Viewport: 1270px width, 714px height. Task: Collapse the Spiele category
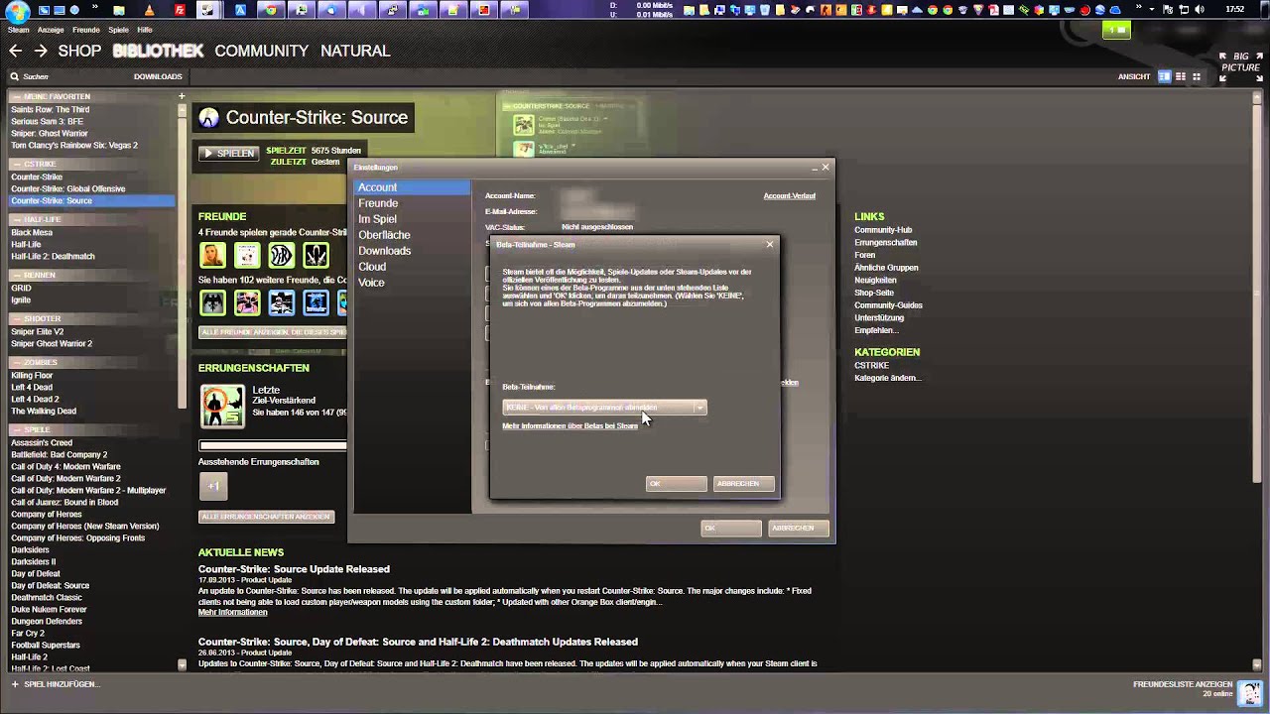(x=16, y=430)
